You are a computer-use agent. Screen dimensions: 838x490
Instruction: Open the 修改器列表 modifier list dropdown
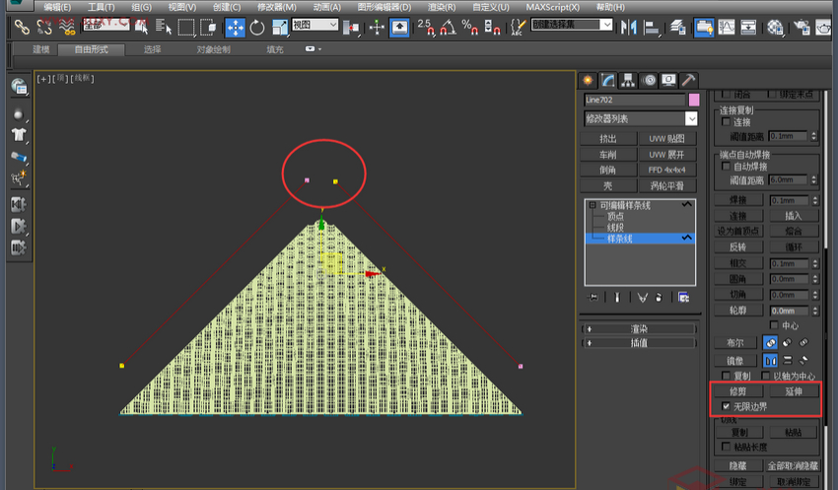click(691, 118)
